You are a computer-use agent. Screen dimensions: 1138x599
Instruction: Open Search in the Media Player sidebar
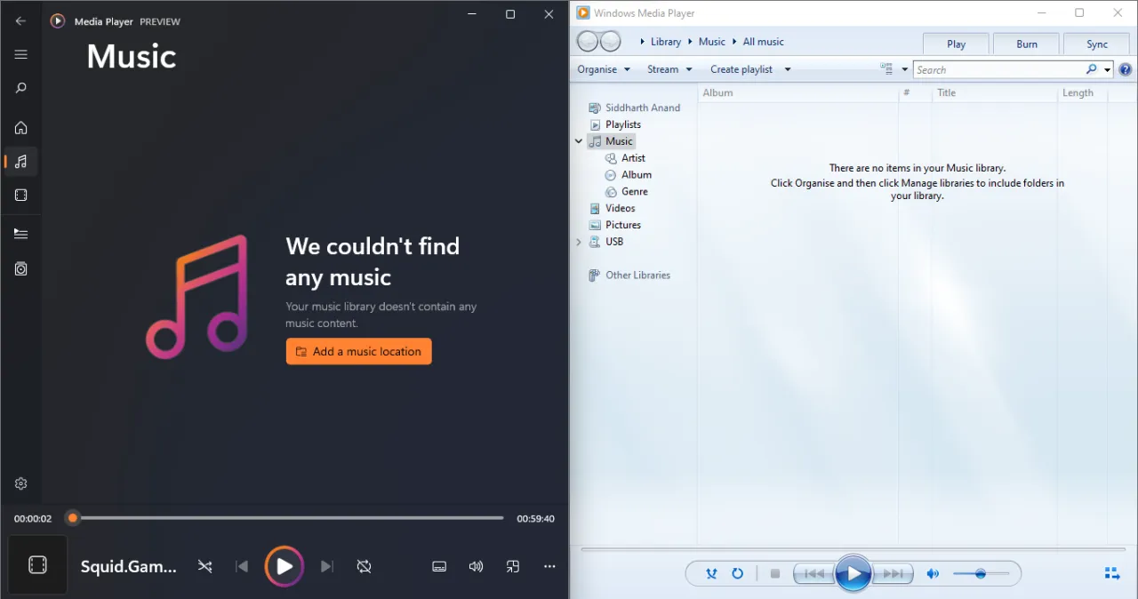pos(20,88)
